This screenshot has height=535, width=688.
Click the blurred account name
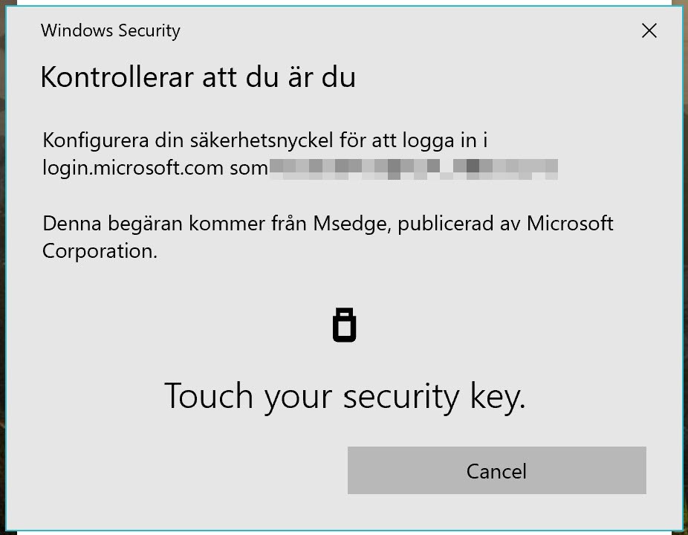[413, 168]
